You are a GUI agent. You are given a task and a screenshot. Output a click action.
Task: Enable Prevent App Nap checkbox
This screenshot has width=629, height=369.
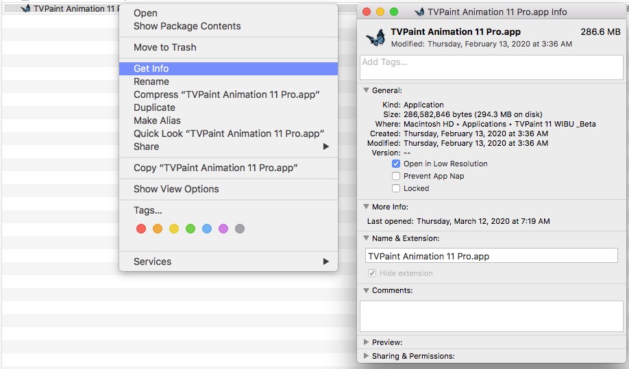click(396, 176)
